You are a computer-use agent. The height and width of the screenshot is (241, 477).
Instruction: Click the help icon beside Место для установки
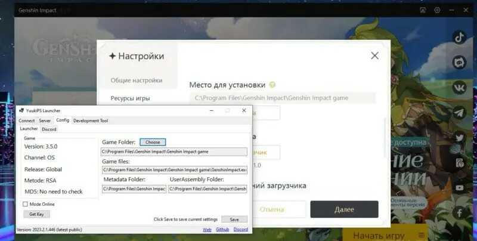click(x=272, y=85)
